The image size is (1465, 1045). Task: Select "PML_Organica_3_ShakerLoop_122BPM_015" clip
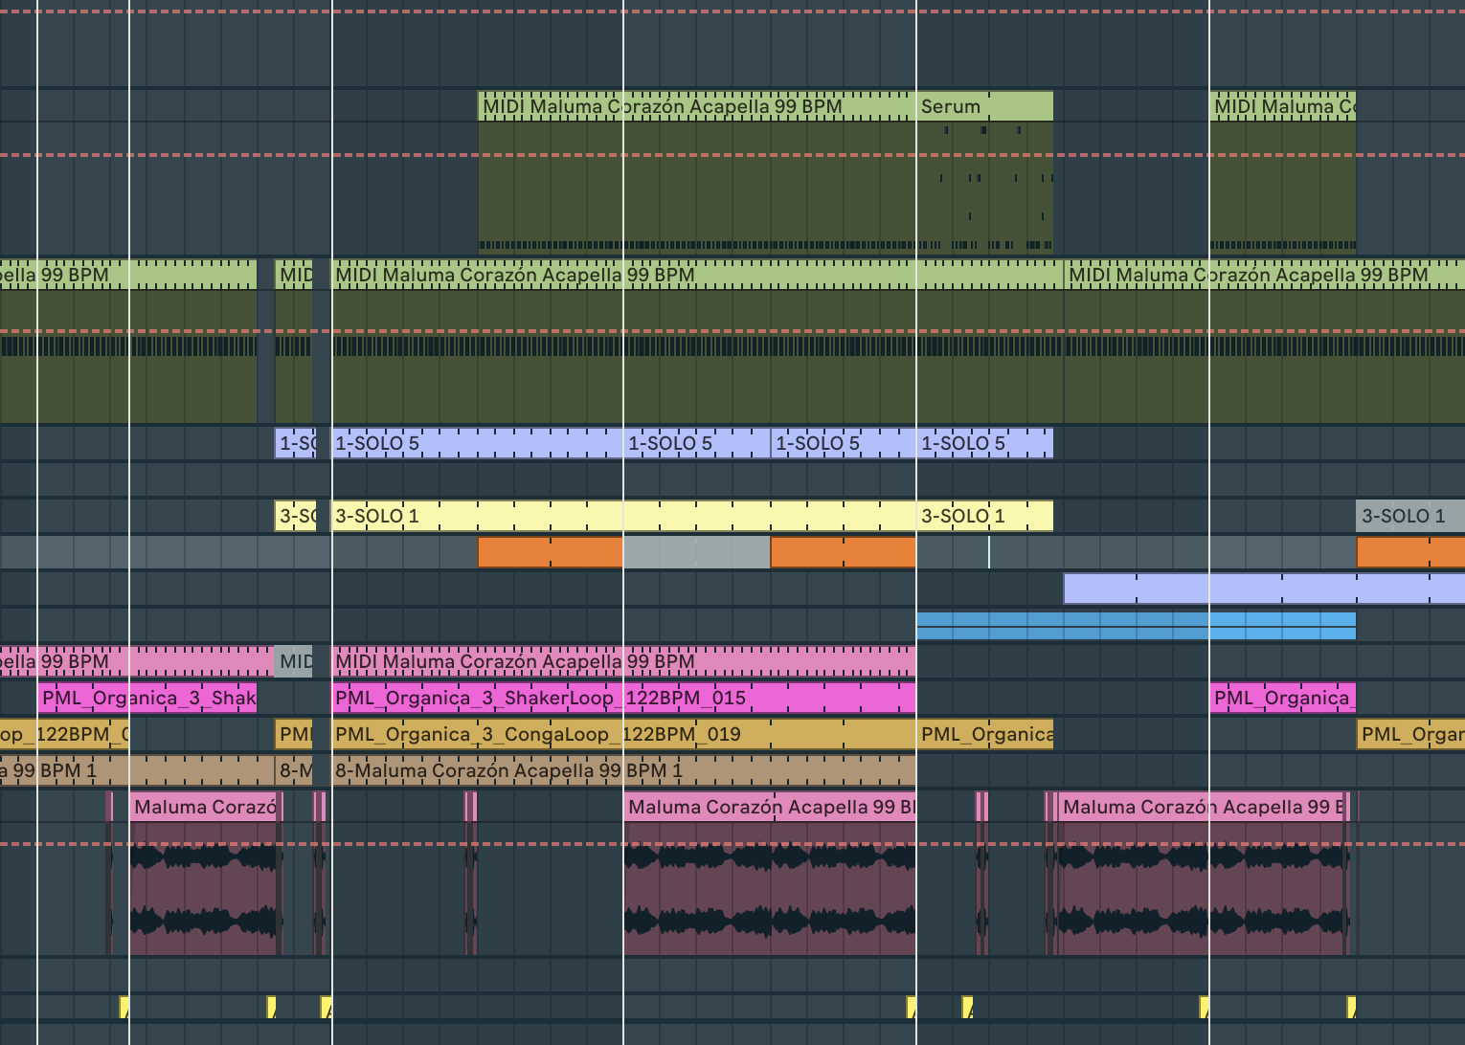coord(623,698)
